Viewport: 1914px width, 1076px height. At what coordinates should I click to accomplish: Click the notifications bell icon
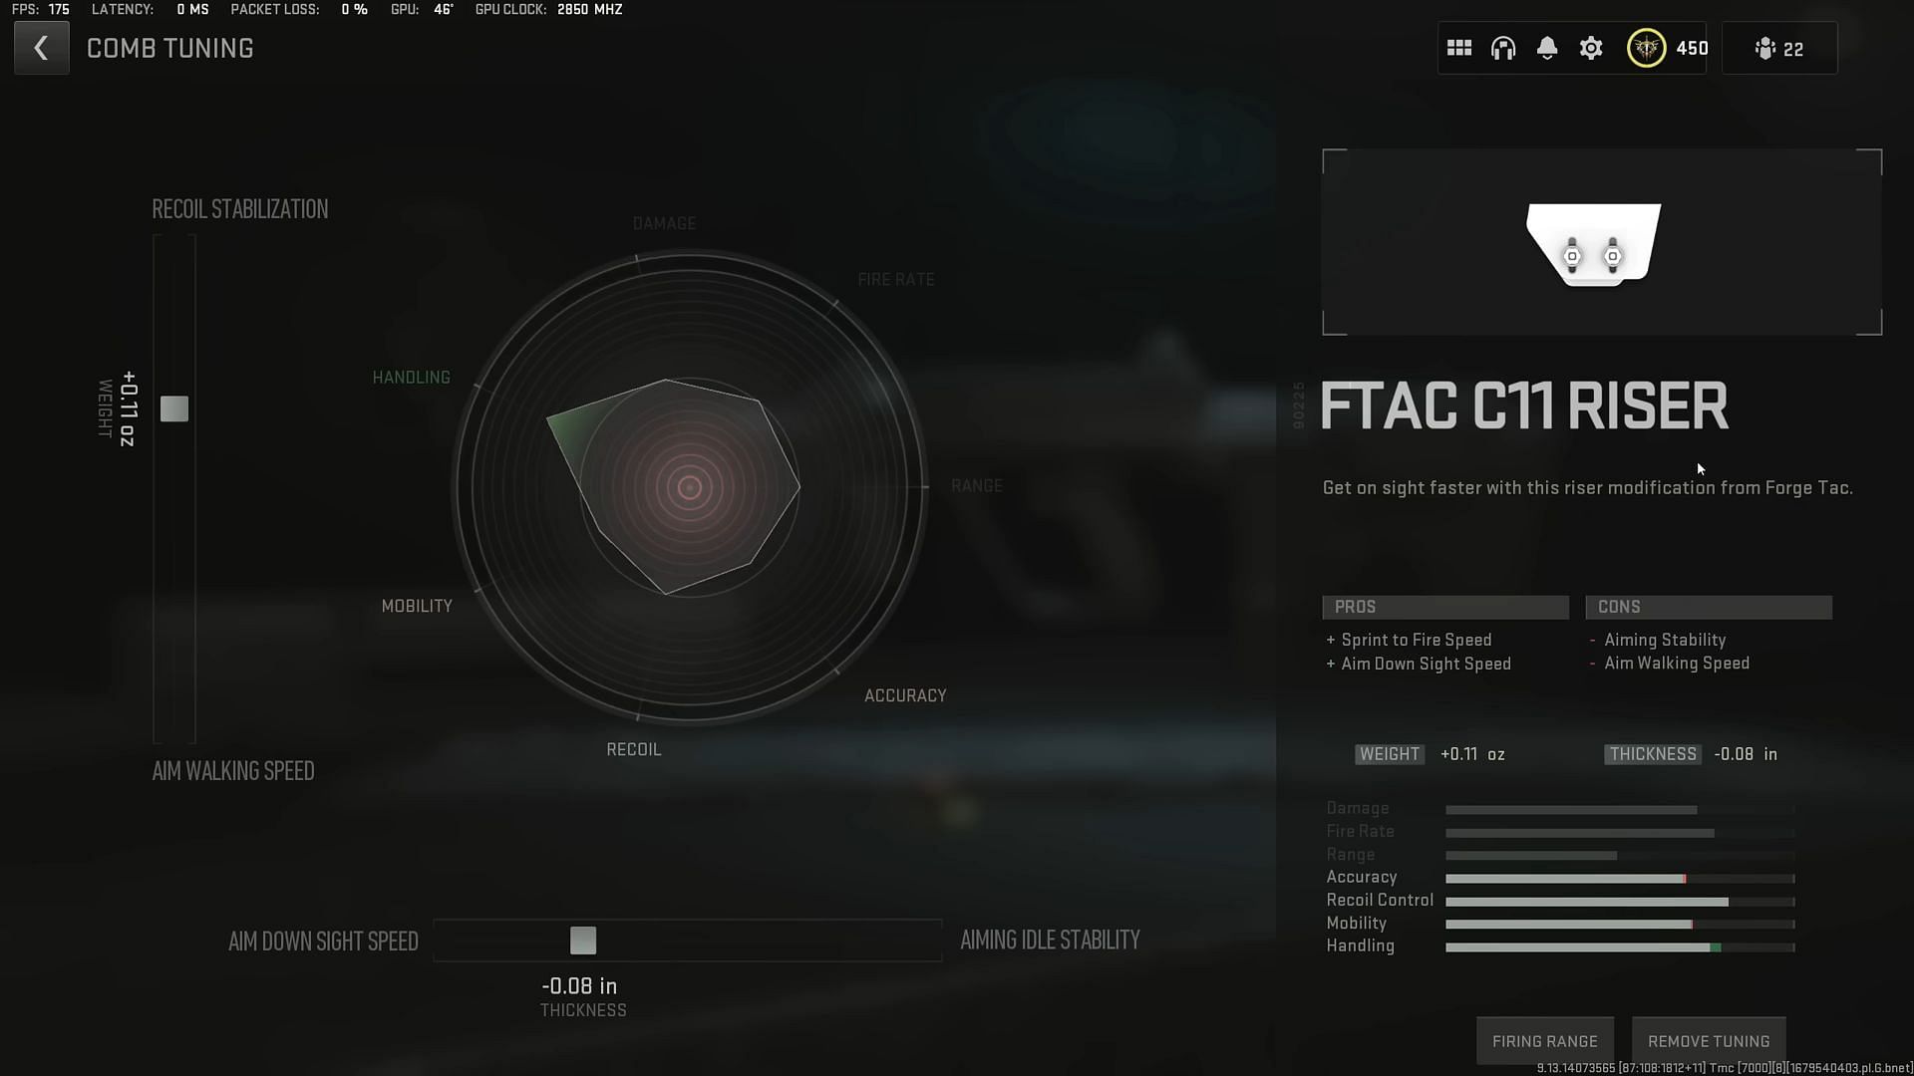pyautogui.click(x=1547, y=49)
